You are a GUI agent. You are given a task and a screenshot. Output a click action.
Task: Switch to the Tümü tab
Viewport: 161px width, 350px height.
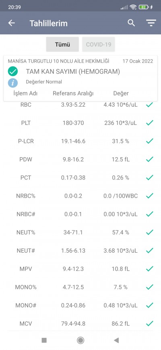(x=62, y=44)
